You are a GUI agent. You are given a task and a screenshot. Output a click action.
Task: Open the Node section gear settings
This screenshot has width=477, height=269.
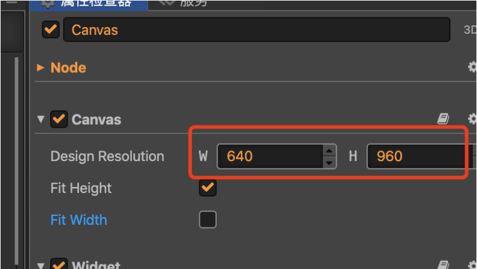(x=472, y=67)
